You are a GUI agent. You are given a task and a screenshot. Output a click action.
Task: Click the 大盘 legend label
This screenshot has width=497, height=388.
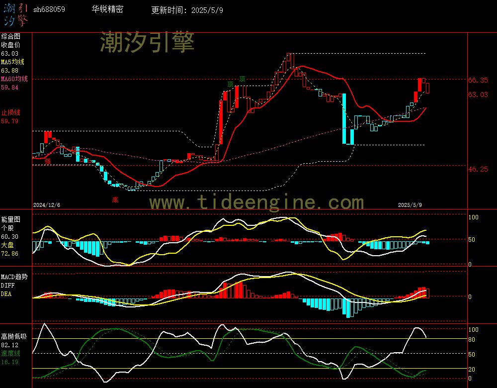click(x=7, y=245)
